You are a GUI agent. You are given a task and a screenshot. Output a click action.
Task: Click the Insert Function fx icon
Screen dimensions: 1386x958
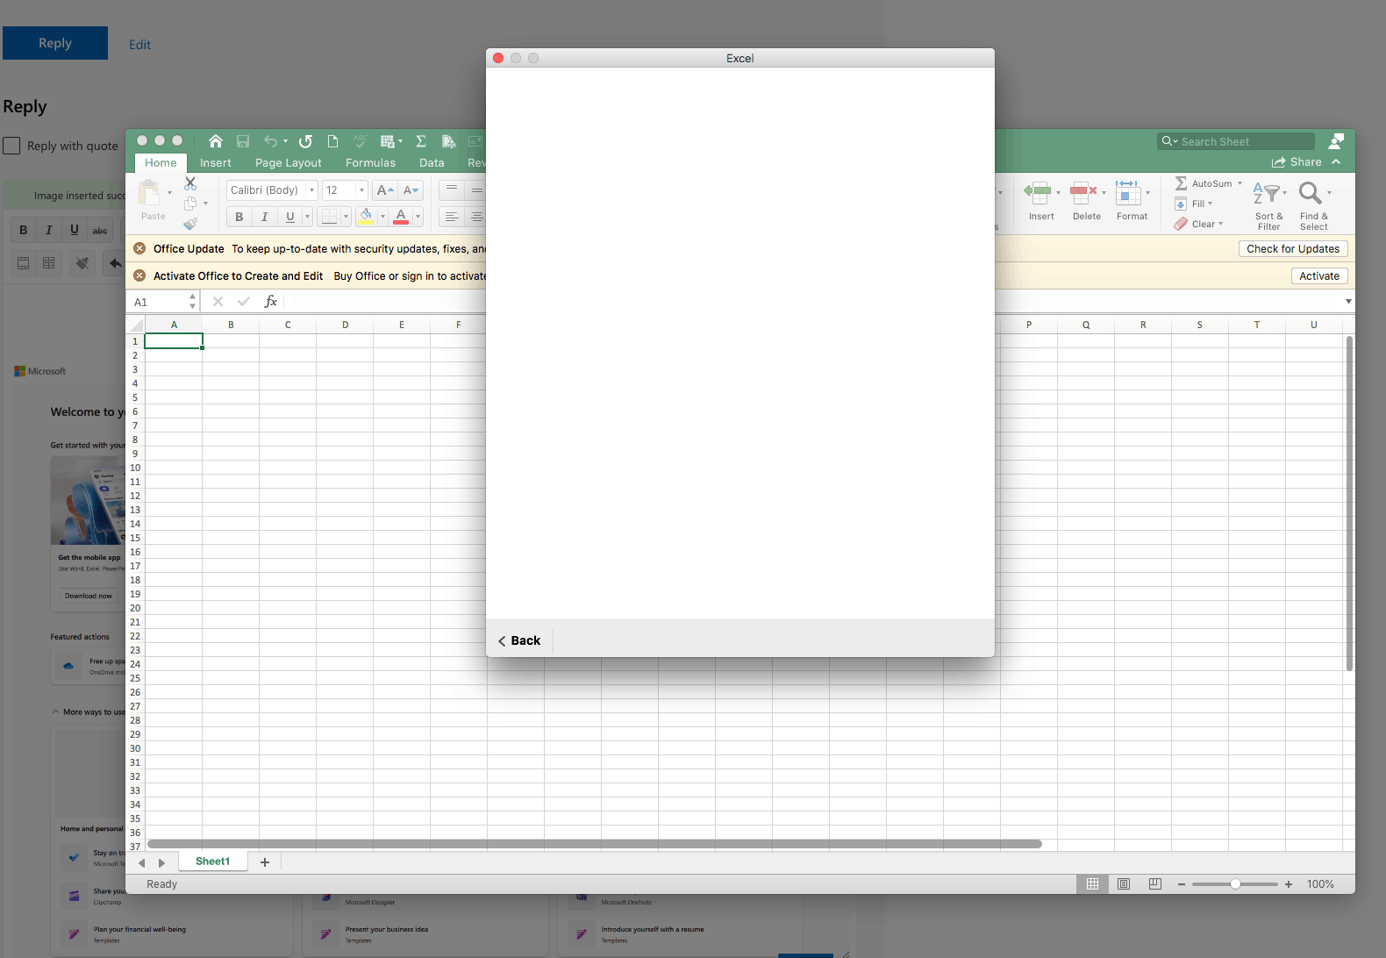tap(271, 302)
